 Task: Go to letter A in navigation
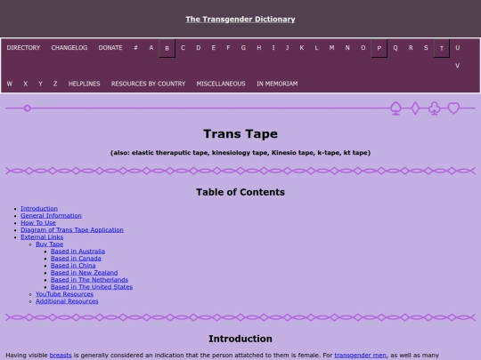pyautogui.click(x=151, y=48)
